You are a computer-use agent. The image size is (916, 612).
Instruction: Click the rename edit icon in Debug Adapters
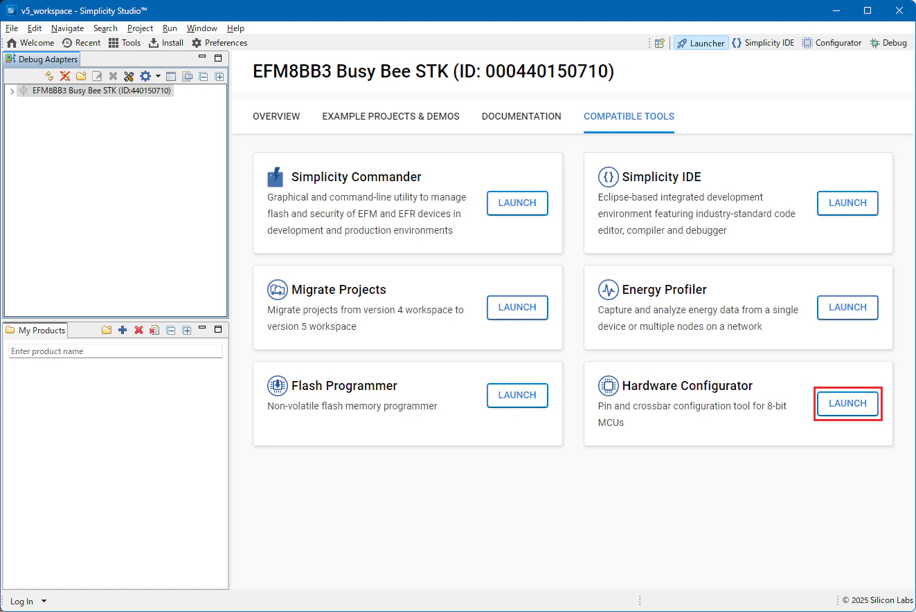click(97, 76)
